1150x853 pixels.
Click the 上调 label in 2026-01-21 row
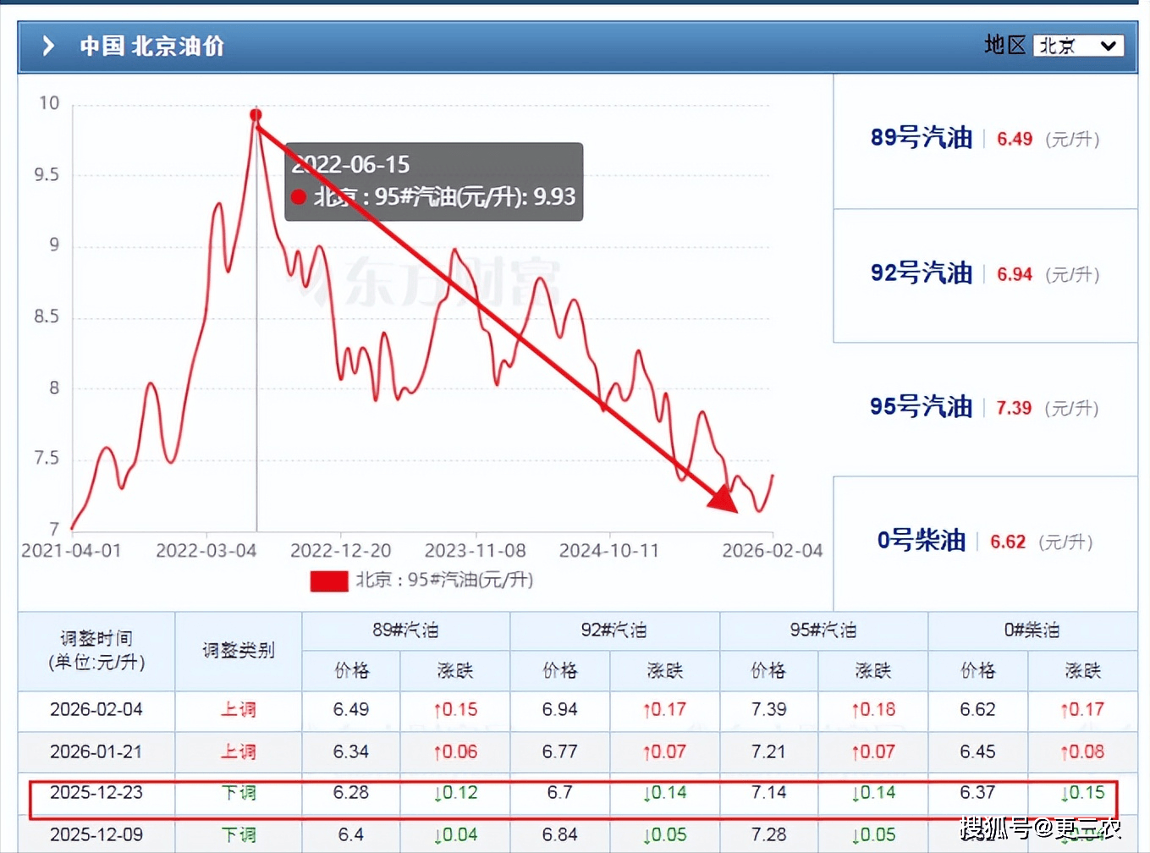(x=238, y=751)
